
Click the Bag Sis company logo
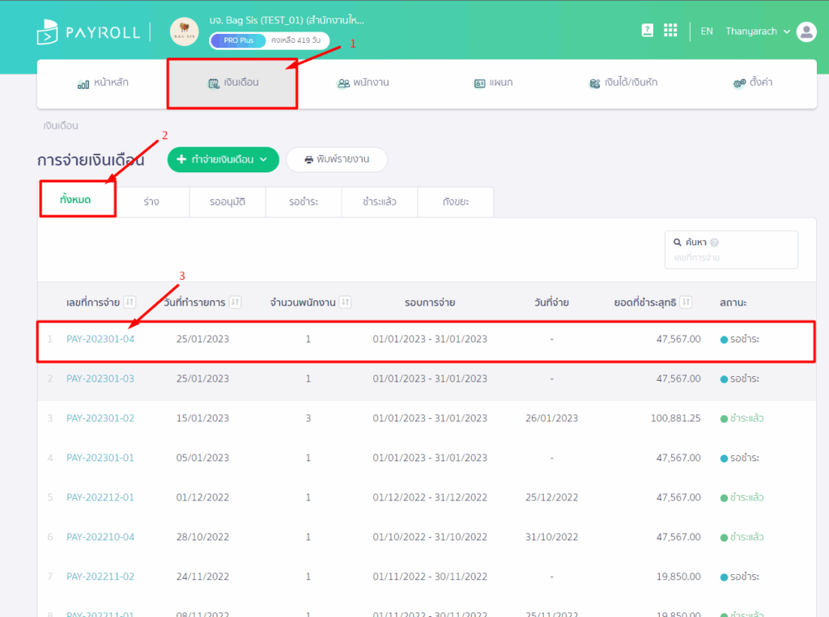click(x=184, y=32)
